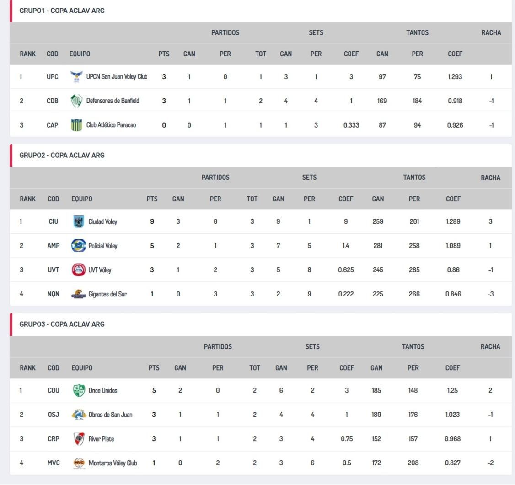515x485 pixels.
Task: Click the Club Atlético Paracao striped crest
Action: pyautogui.click(x=76, y=125)
